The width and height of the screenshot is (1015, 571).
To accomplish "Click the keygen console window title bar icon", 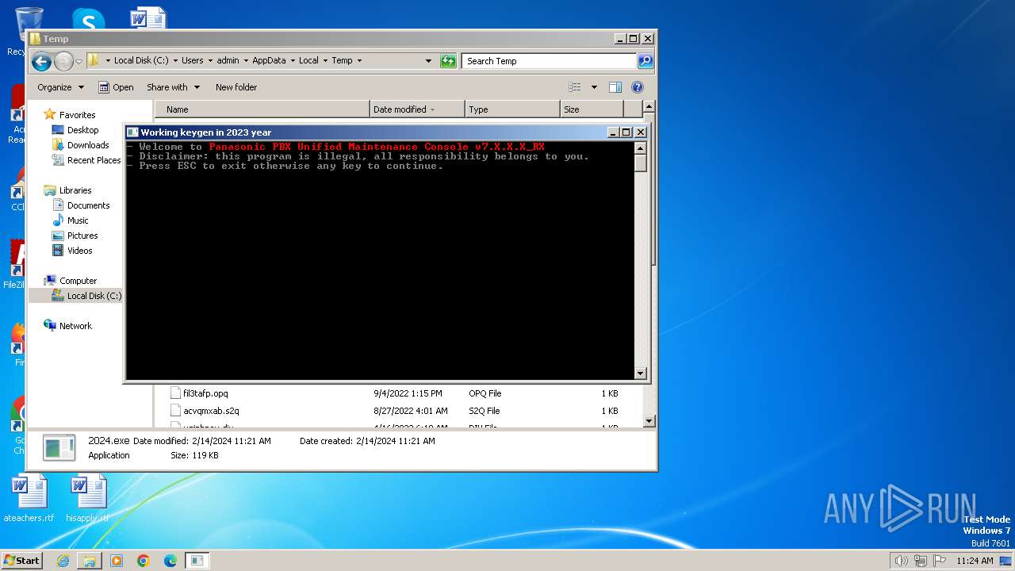I will click(133, 132).
